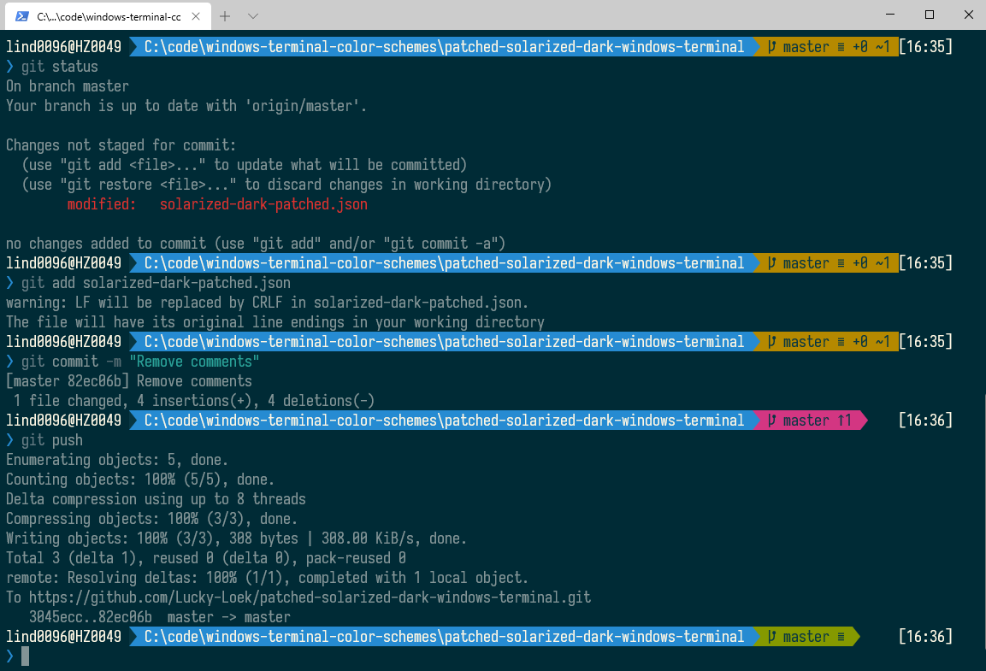Click the "Remove comments" quoted commit message
This screenshot has height=671, width=986.
click(194, 362)
